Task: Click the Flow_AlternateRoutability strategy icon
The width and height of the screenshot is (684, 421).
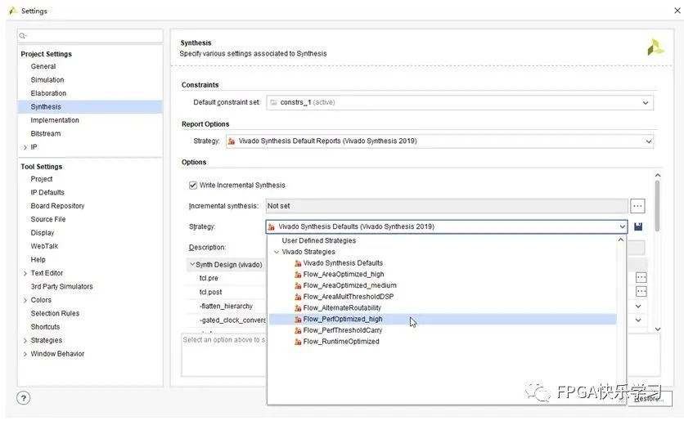Action: 298,308
